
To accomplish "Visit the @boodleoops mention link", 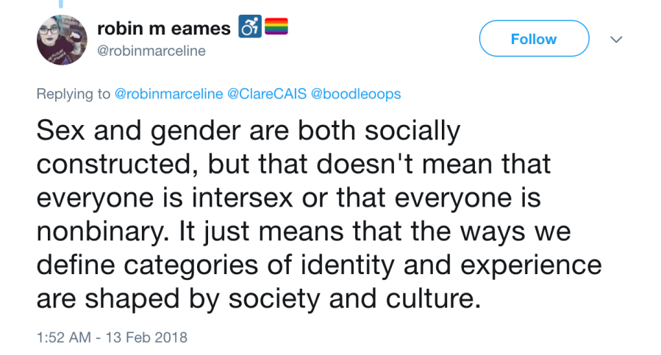I will (357, 94).
